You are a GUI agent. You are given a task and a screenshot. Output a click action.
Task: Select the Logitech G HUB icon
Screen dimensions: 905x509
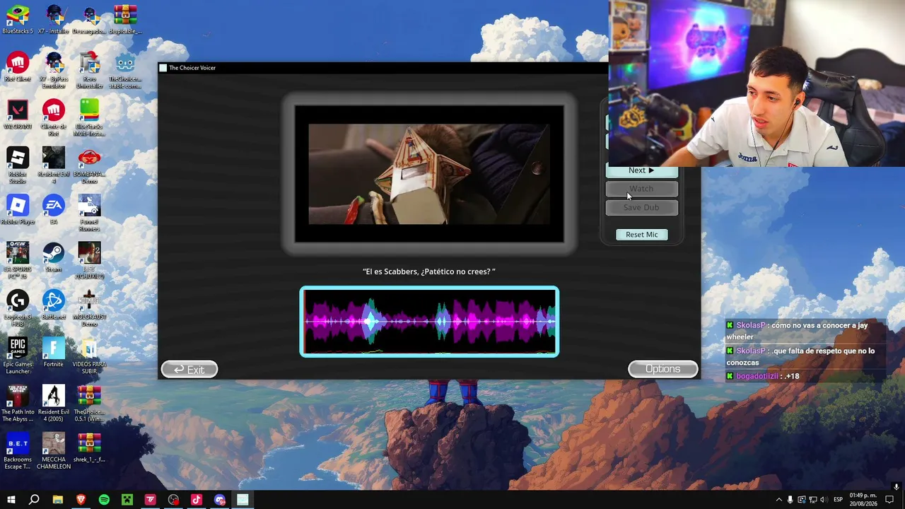[x=18, y=308]
